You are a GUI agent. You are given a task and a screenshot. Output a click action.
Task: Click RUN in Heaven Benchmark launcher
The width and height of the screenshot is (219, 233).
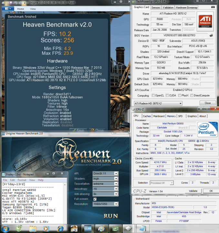coord(111,216)
